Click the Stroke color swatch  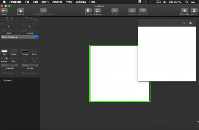click(25, 51)
